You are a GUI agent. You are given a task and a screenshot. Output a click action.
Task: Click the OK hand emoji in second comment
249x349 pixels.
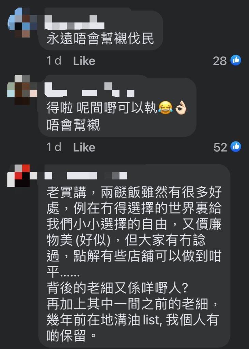[181, 107]
